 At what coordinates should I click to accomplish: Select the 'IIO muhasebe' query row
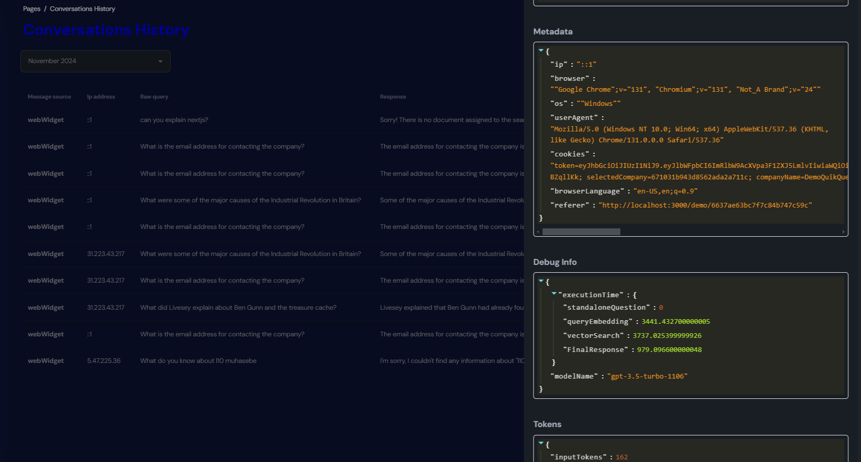pos(198,361)
